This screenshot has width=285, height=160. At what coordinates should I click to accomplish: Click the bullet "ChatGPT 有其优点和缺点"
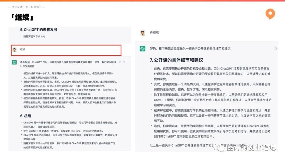[x=70, y=137]
